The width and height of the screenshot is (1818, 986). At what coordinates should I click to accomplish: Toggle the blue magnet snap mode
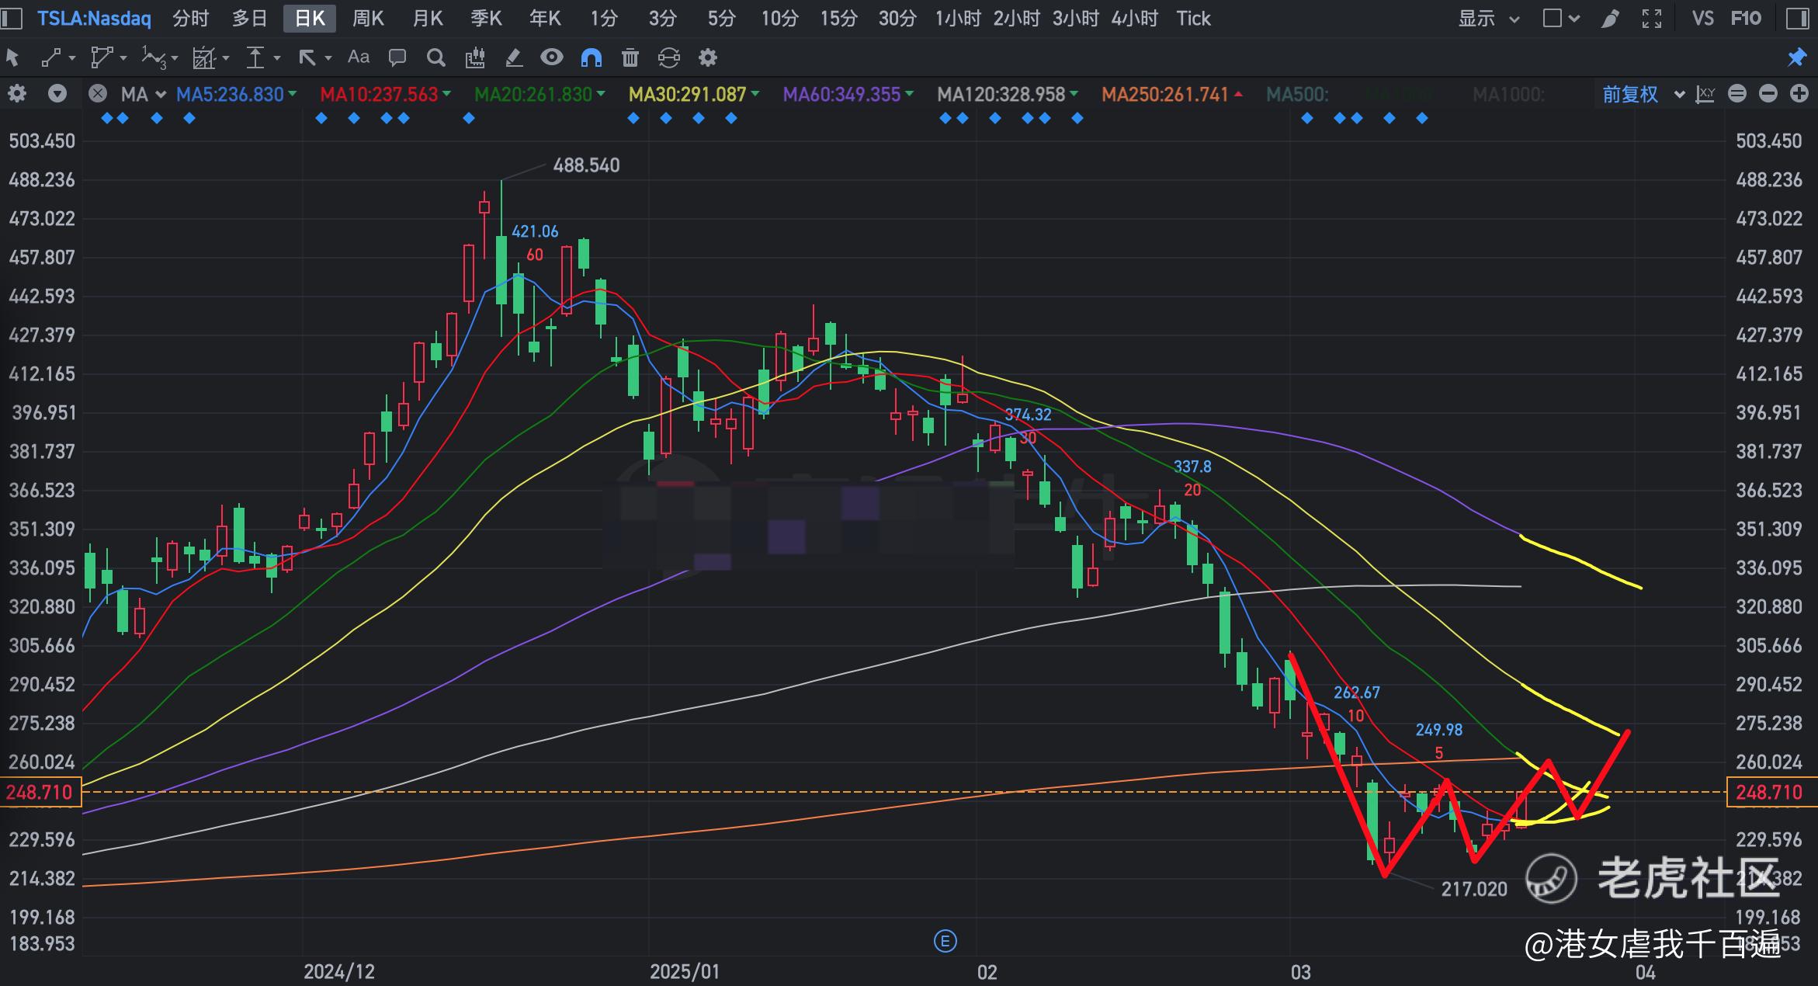tap(592, 57)
